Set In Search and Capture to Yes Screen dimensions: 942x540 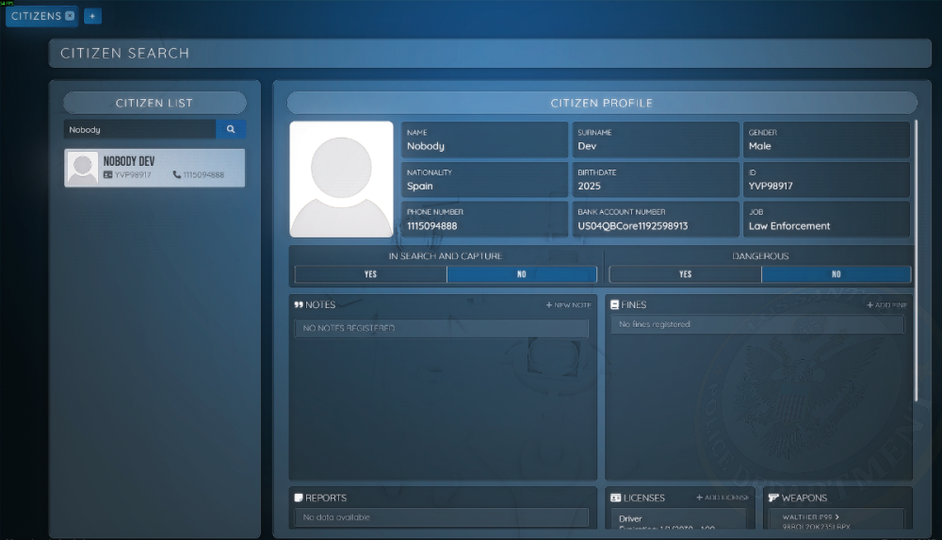[370, 274]
